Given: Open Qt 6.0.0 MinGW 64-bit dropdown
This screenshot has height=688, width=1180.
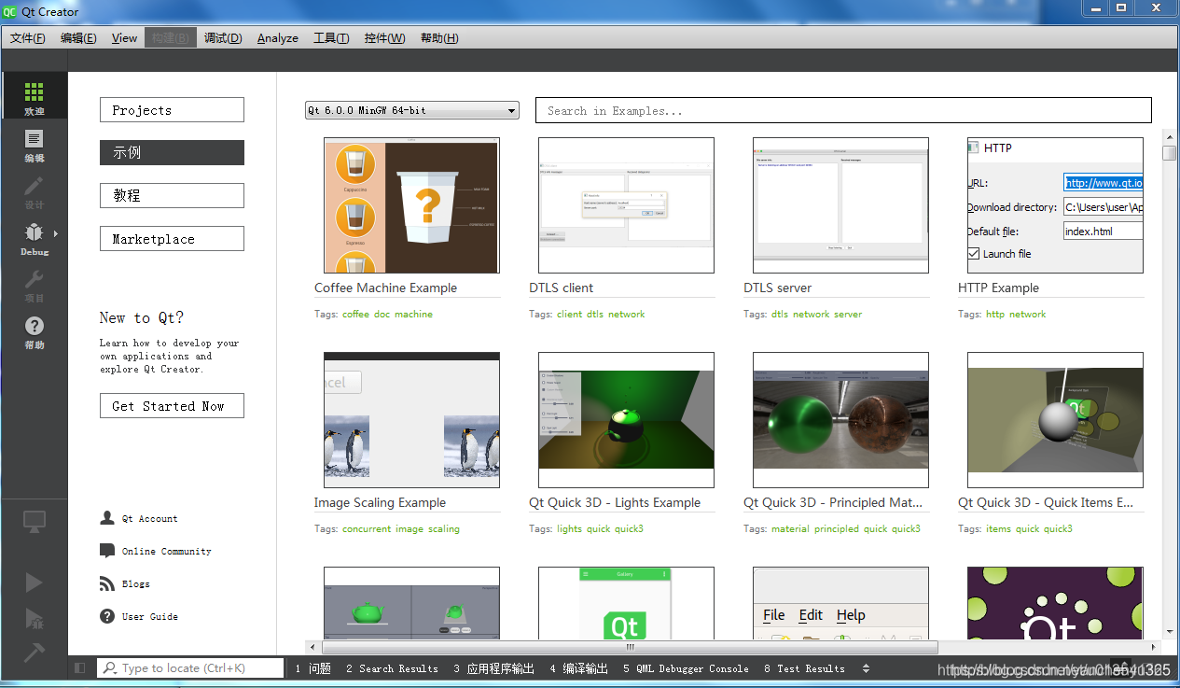Looking at the screenshot, I should point(411,110).
